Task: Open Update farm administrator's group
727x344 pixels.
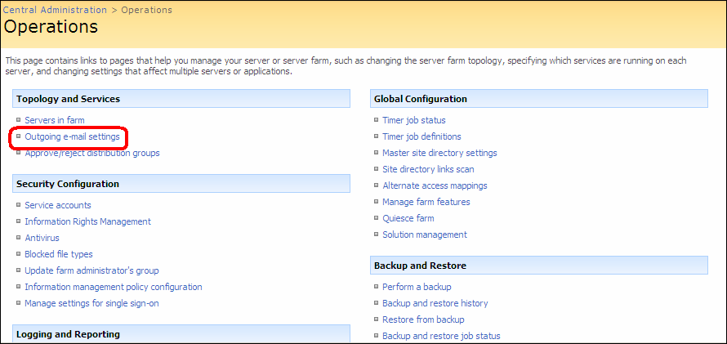Action: tap(91, 270)
